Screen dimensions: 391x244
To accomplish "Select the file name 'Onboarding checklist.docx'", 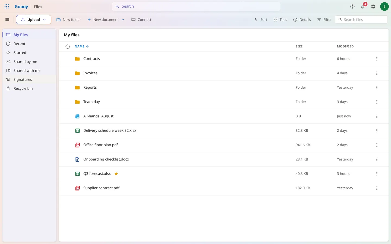I will (106, 159).
